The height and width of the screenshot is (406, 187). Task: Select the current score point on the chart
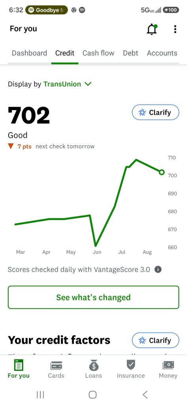[162, 172]
